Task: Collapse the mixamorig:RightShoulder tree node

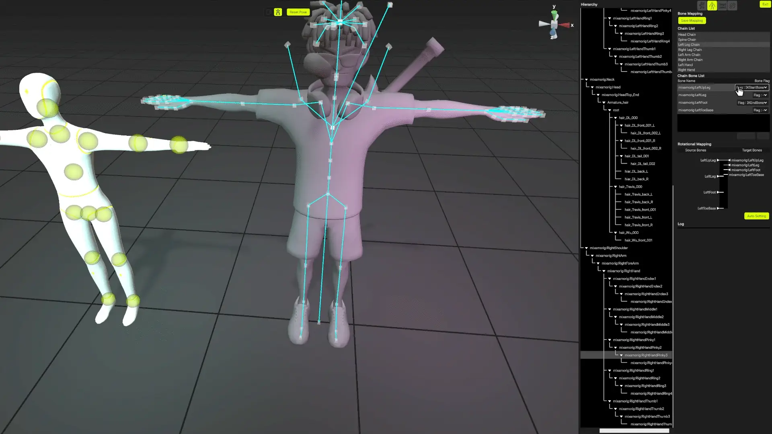Action: click(x=586, y=248)
